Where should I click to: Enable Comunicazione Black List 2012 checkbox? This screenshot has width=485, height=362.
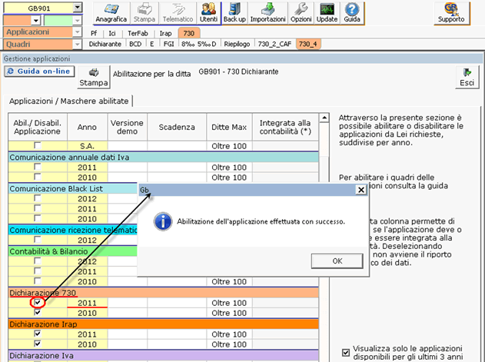pos(38,198)
